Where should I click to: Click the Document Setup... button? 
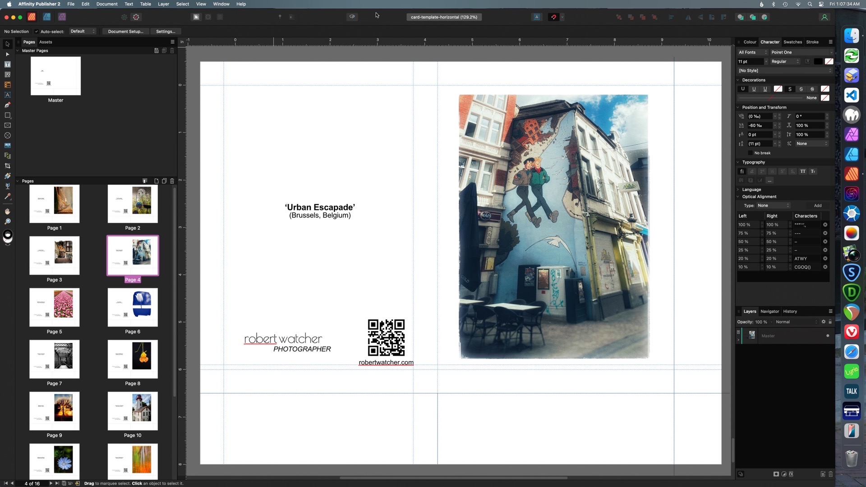(125, 32)
